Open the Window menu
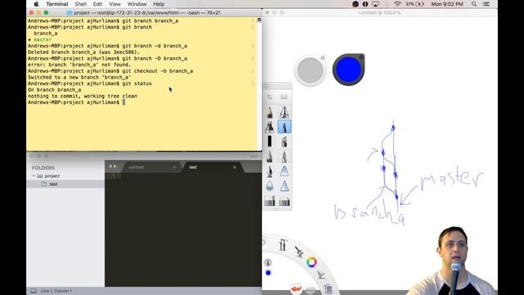 click(x=137, y=4)
